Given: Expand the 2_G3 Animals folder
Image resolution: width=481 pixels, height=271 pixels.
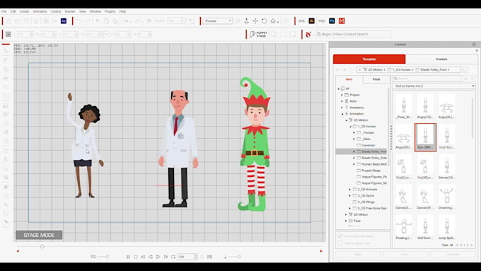Looking at the screenshot, I should click(350, 190).
